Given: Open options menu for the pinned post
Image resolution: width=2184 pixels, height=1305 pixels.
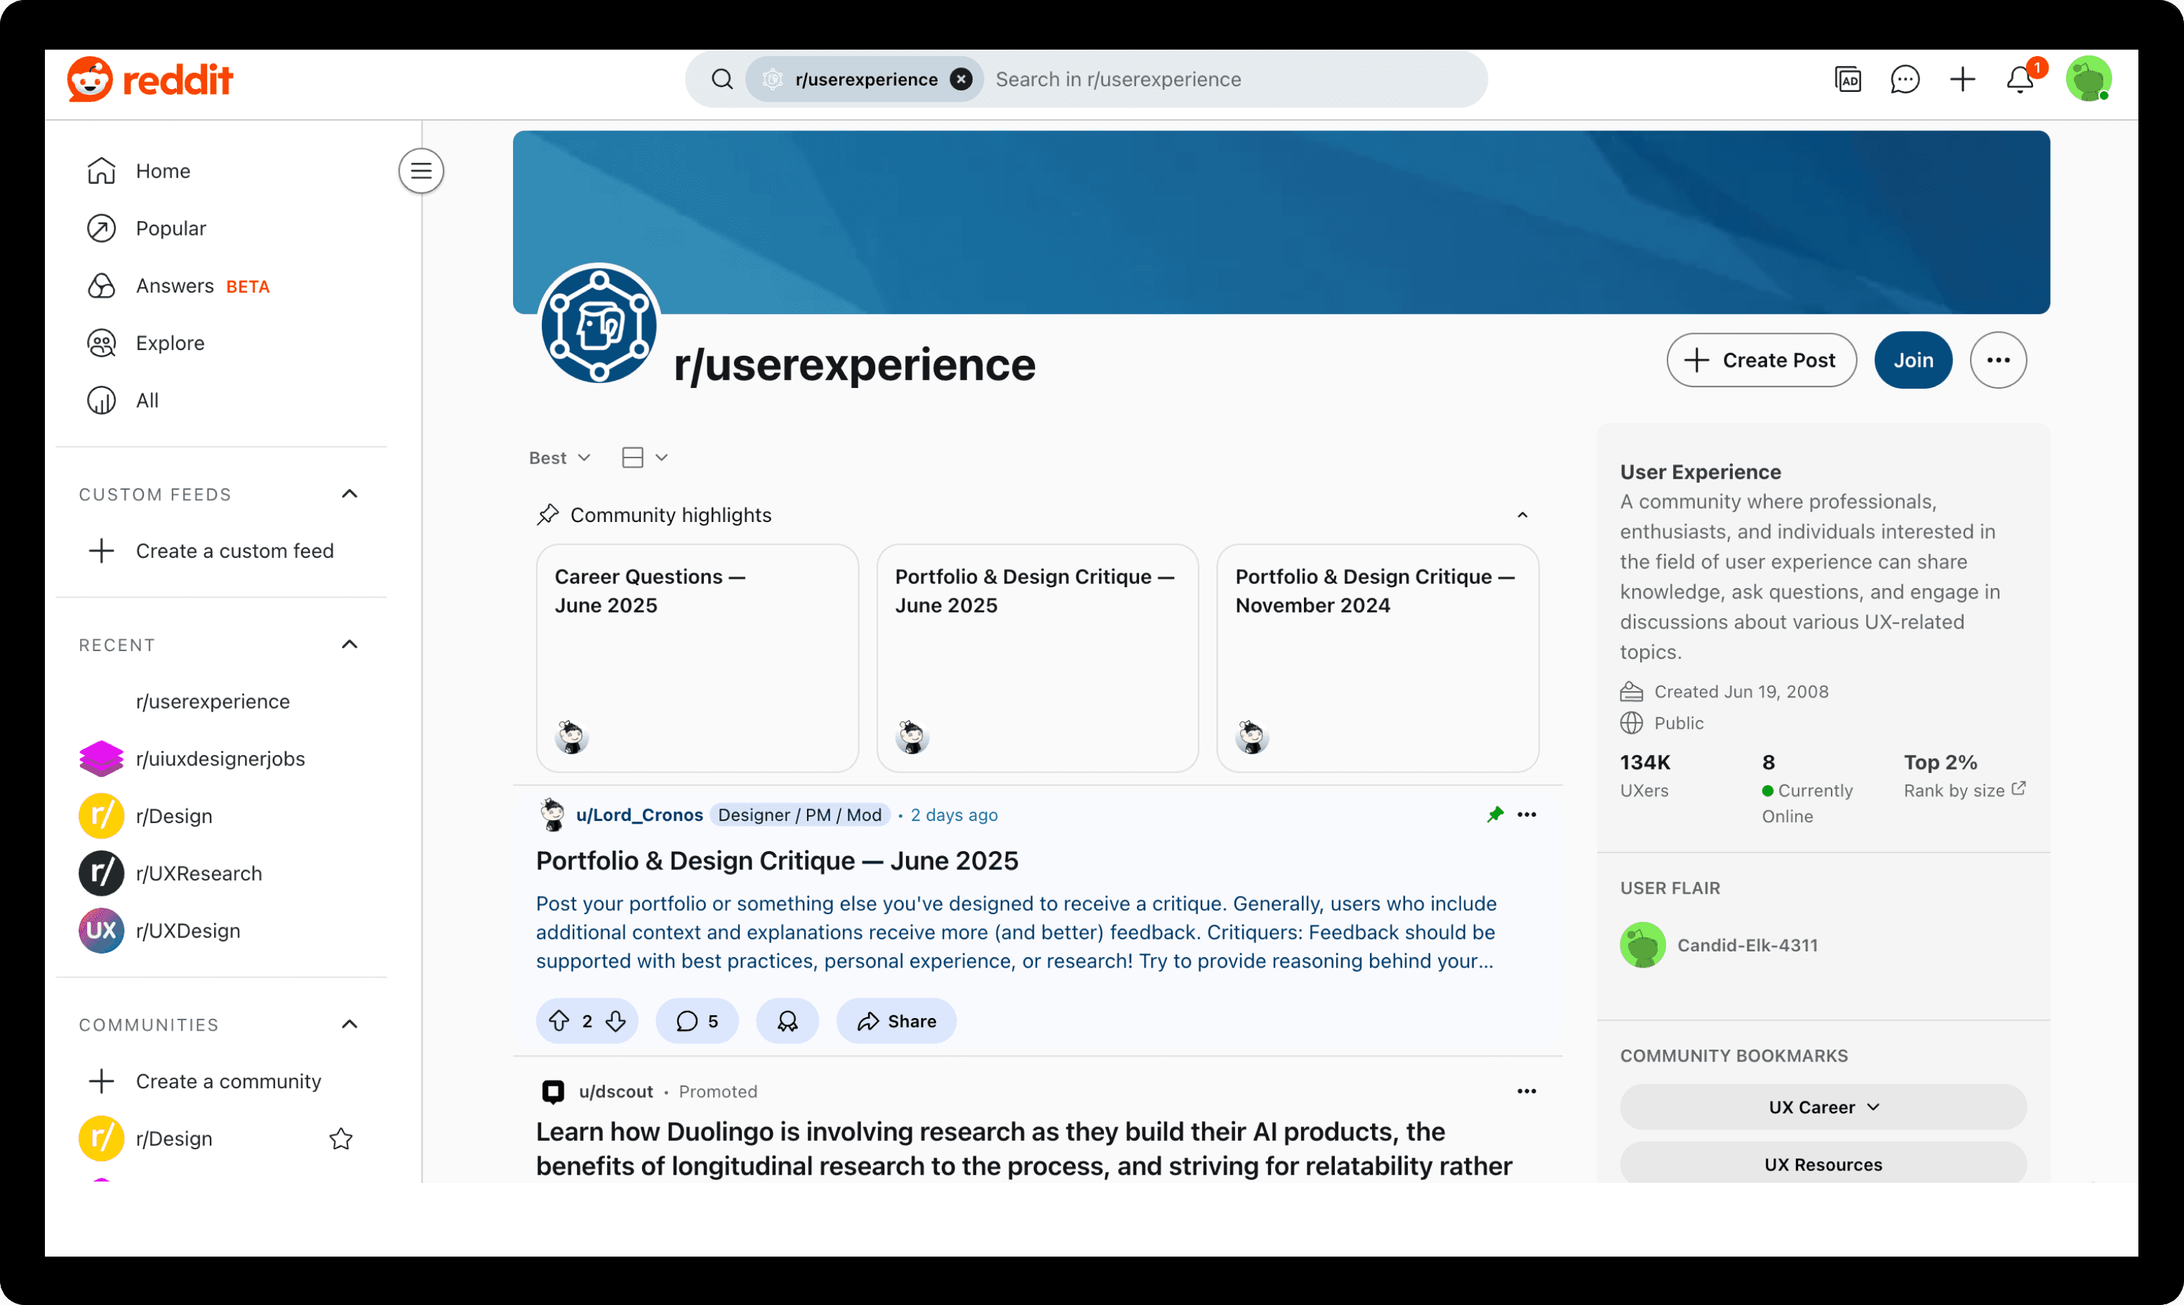Looking at the screenshot, I should coord(1527,815).
